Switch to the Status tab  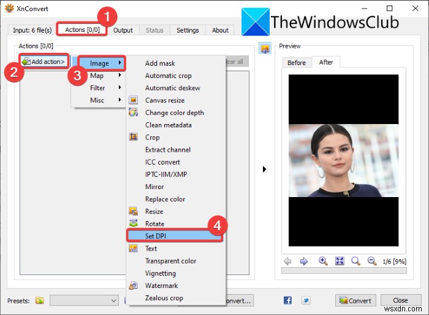154,30
